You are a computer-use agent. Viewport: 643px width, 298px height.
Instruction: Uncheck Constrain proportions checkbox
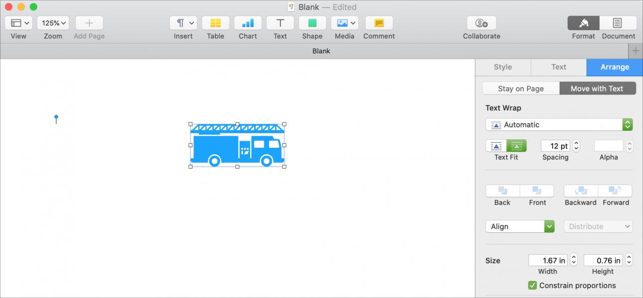click(x=532, y=285)
